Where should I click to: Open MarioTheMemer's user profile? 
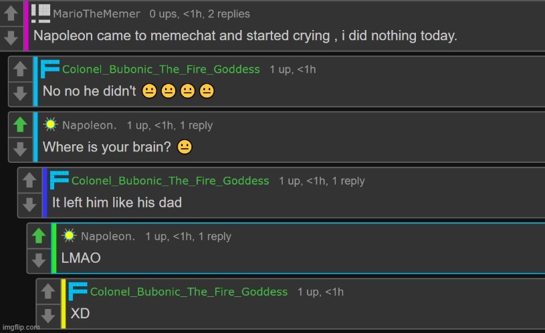click(96, 13)
